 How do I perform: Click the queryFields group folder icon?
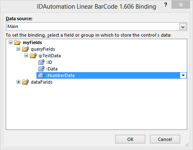(25, 49)
